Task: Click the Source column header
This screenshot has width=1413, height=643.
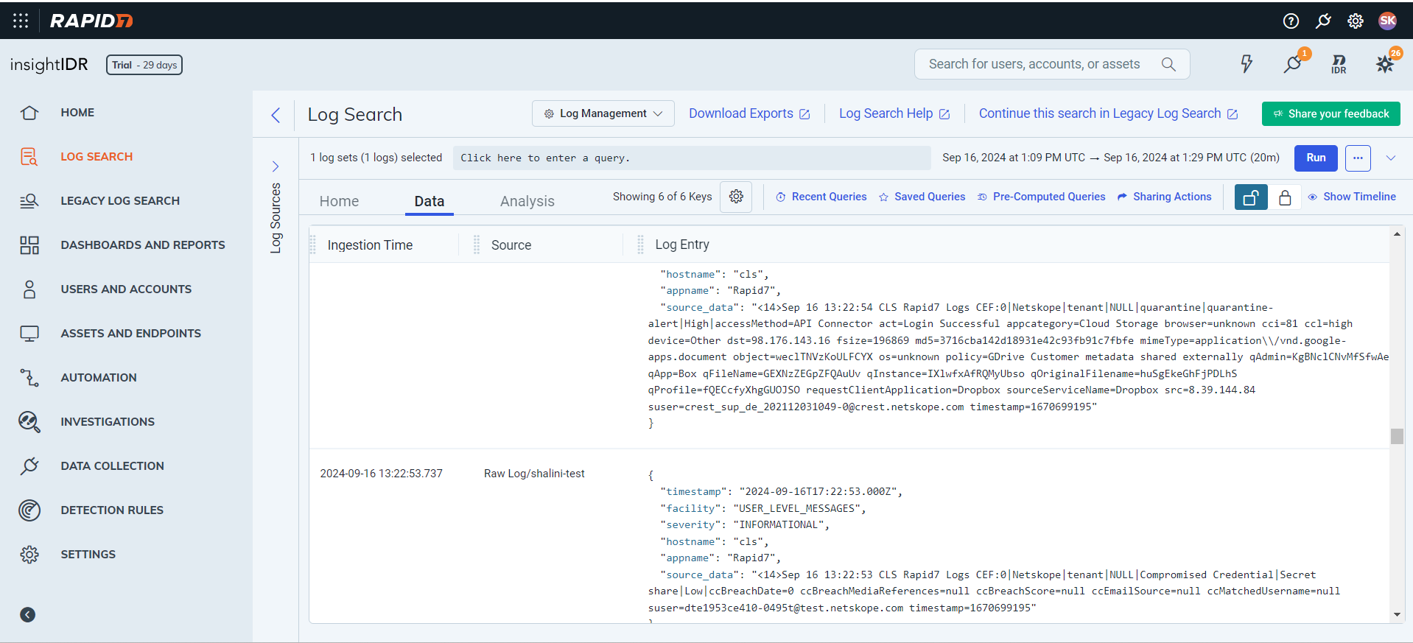Action: (x=511, y=245)
